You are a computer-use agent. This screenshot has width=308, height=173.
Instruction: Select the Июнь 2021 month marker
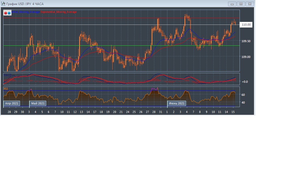tap(176, 103)
